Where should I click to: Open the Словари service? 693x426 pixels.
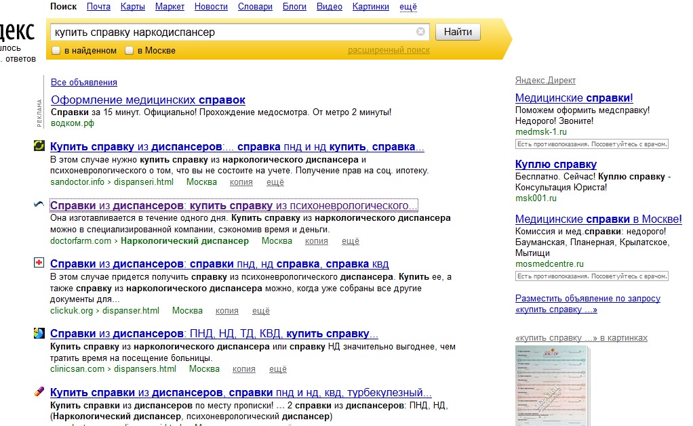tap(255, 7)
